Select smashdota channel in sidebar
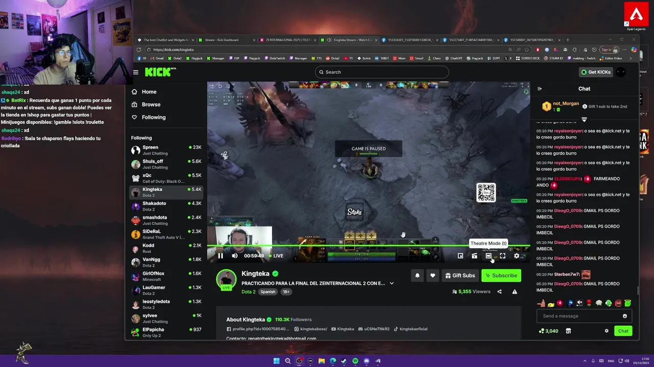Image resolution: width=654 pixels, height=367 pixels. [x=167, y=220]
